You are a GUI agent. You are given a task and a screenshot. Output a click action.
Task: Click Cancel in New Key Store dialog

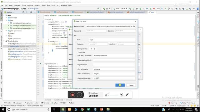(131, 85)
